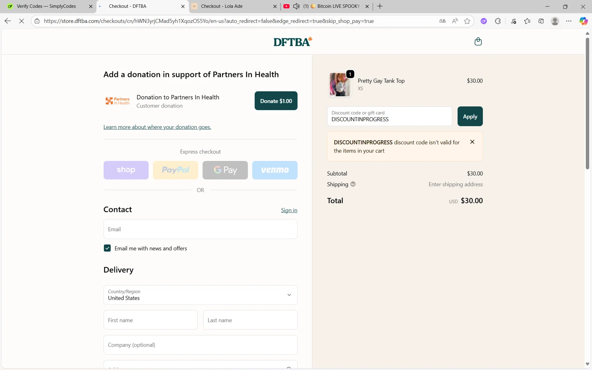Open the translate page icon
This screenshot has width=592, height=370.
[x=442, y=21]
